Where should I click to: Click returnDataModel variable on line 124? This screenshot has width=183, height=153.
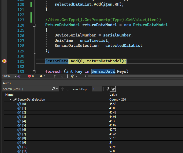[99, 25]
